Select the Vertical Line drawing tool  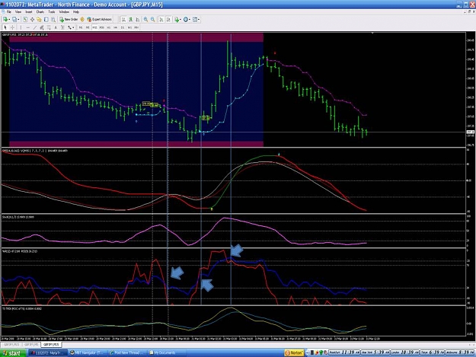21,27
